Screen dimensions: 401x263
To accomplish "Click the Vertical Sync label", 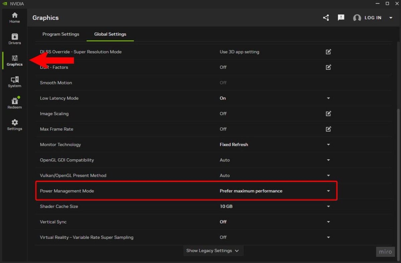I will (x=53, y=222).
